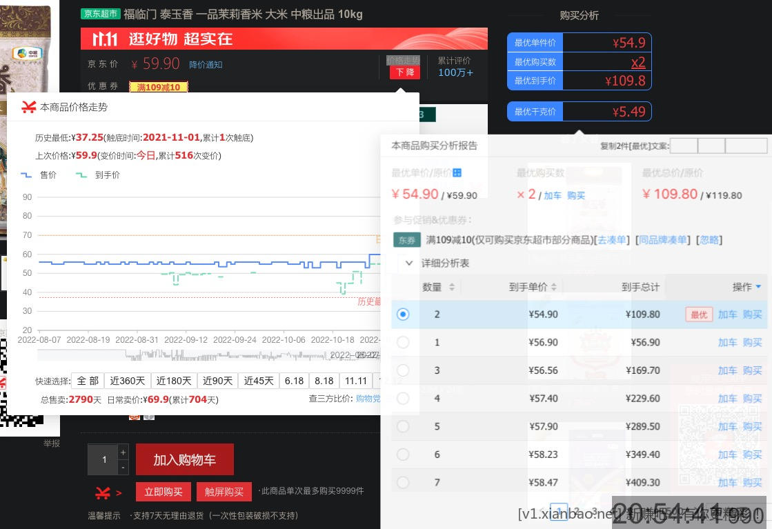Screen dimensions: 772x529
Task: Click the orange share icon below price popup
Action: 135,417
